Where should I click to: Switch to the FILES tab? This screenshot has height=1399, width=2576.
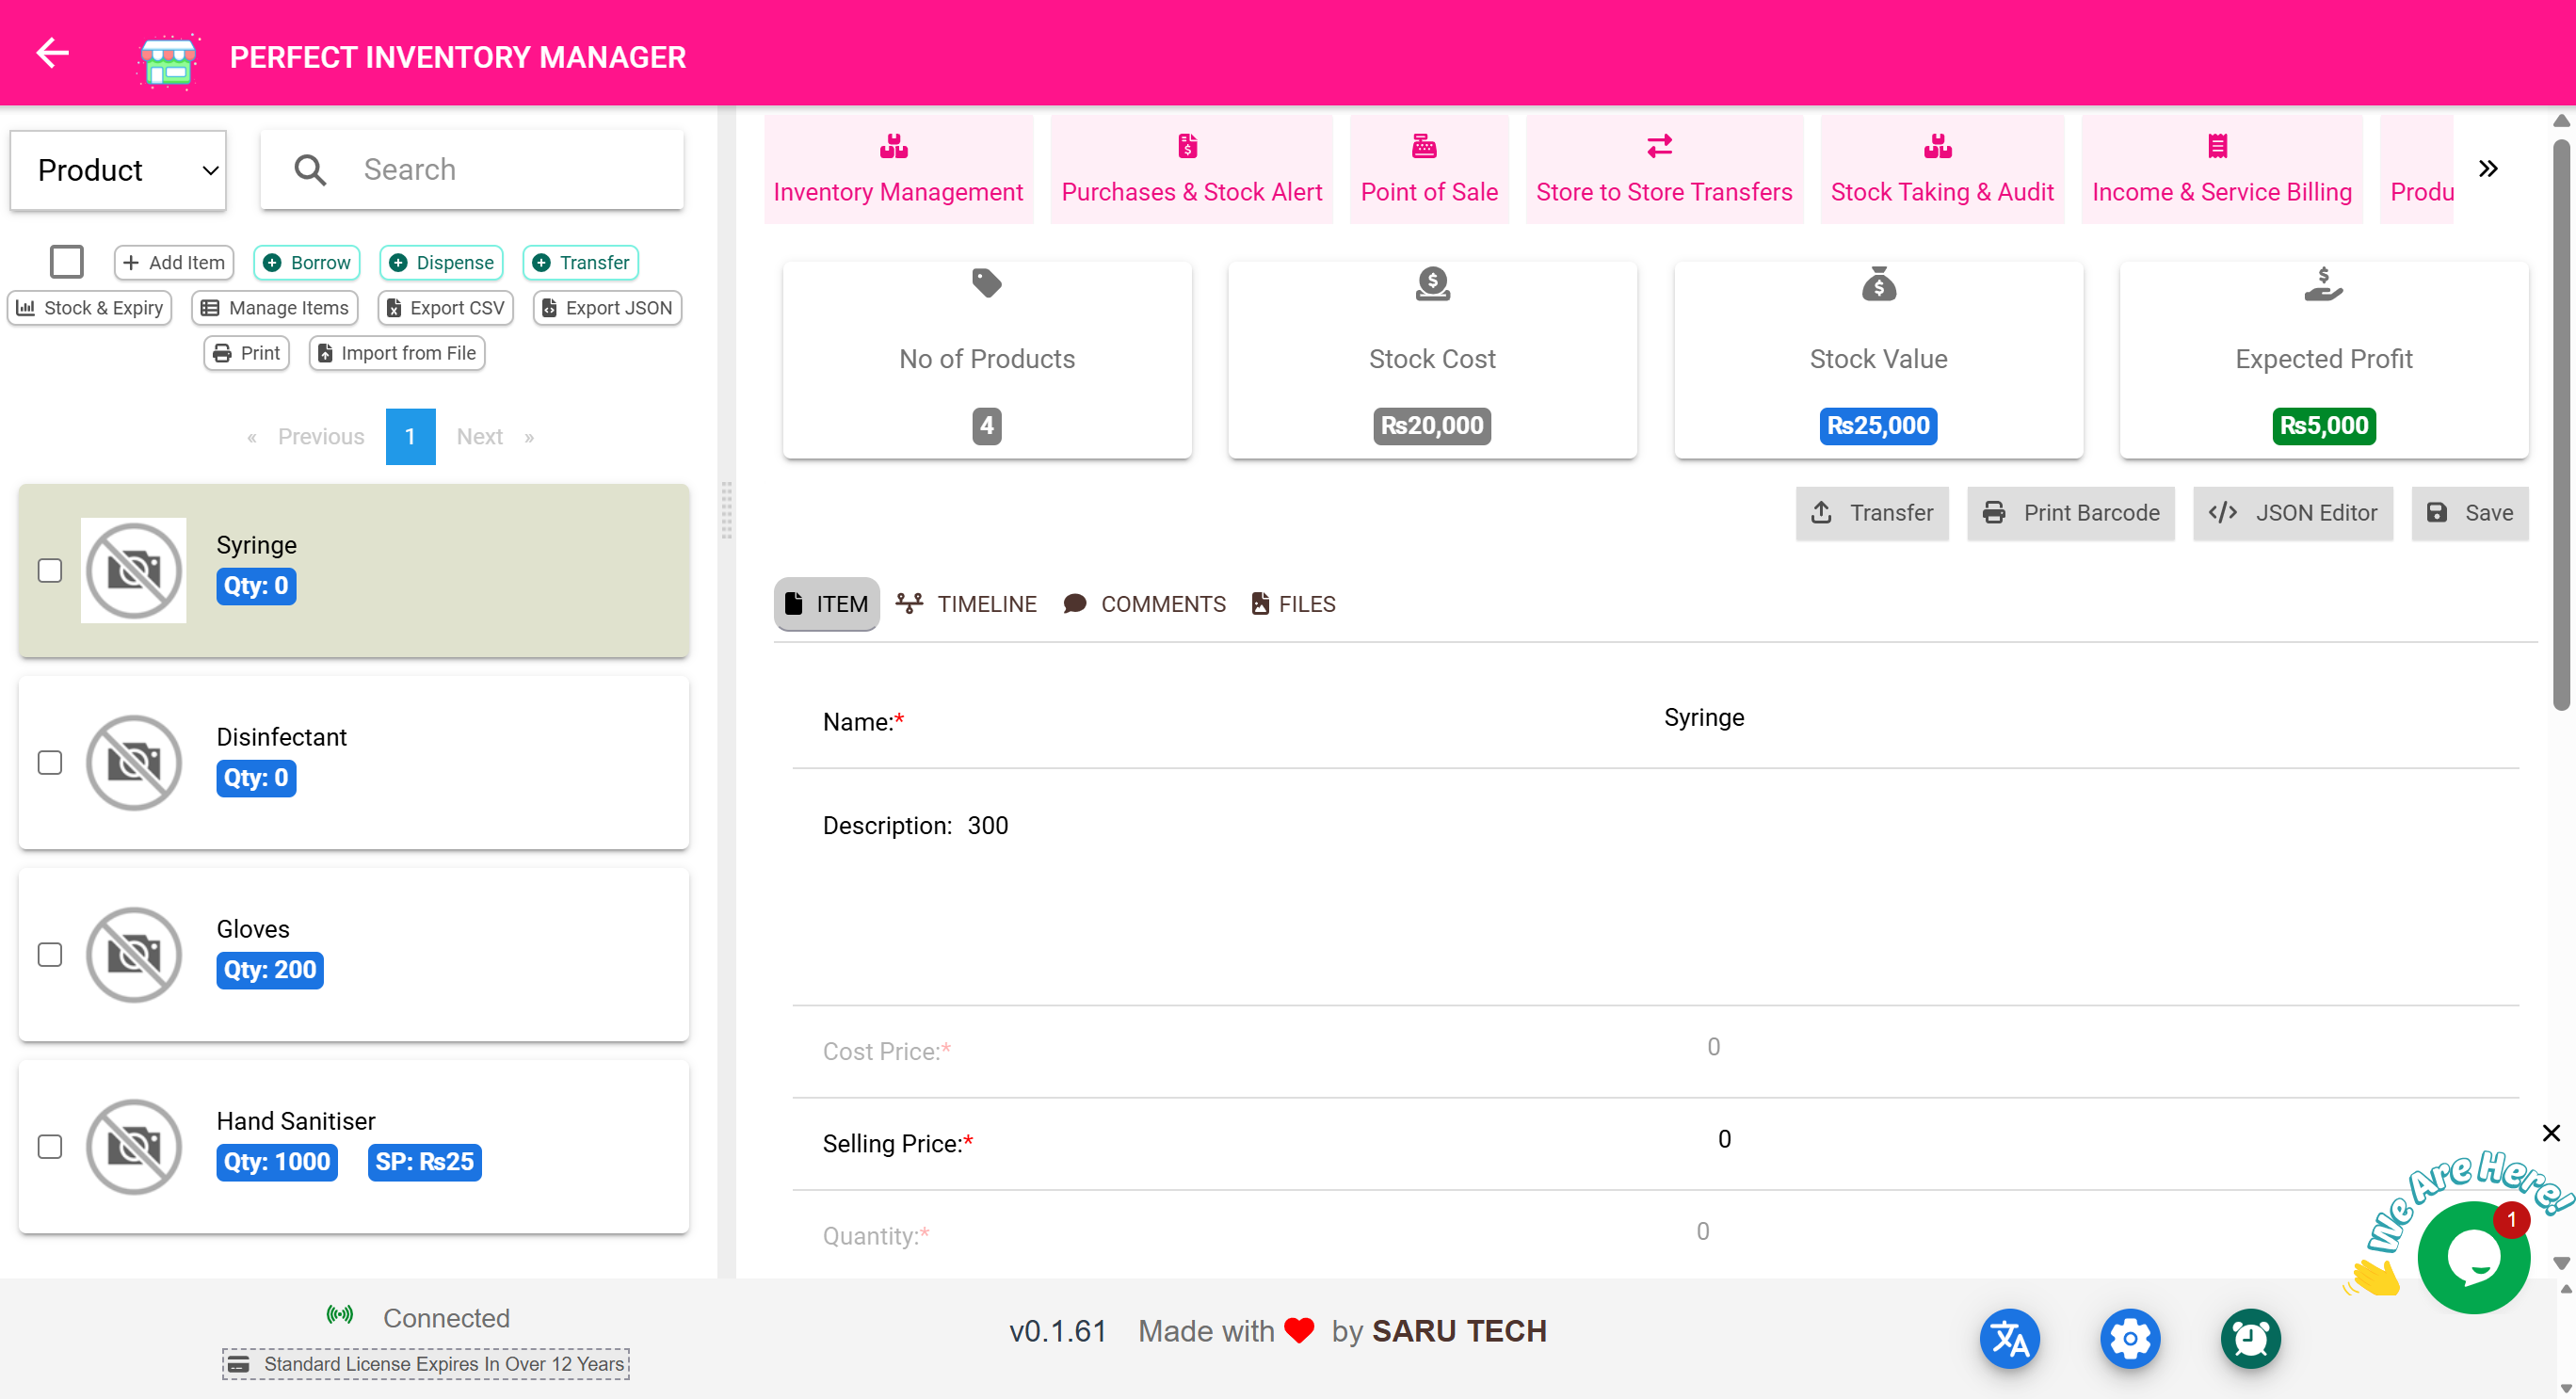coord(1292,603)
